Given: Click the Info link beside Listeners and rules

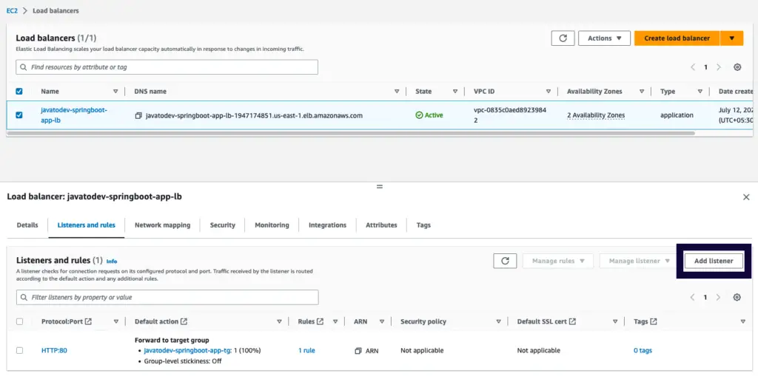Looking at the screenshot, I should pyautogui.click(x=112, y=261).
